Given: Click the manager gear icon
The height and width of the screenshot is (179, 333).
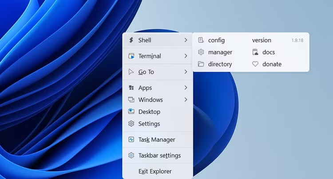Looking at the screenshot, I should click(x=201, y=52).
